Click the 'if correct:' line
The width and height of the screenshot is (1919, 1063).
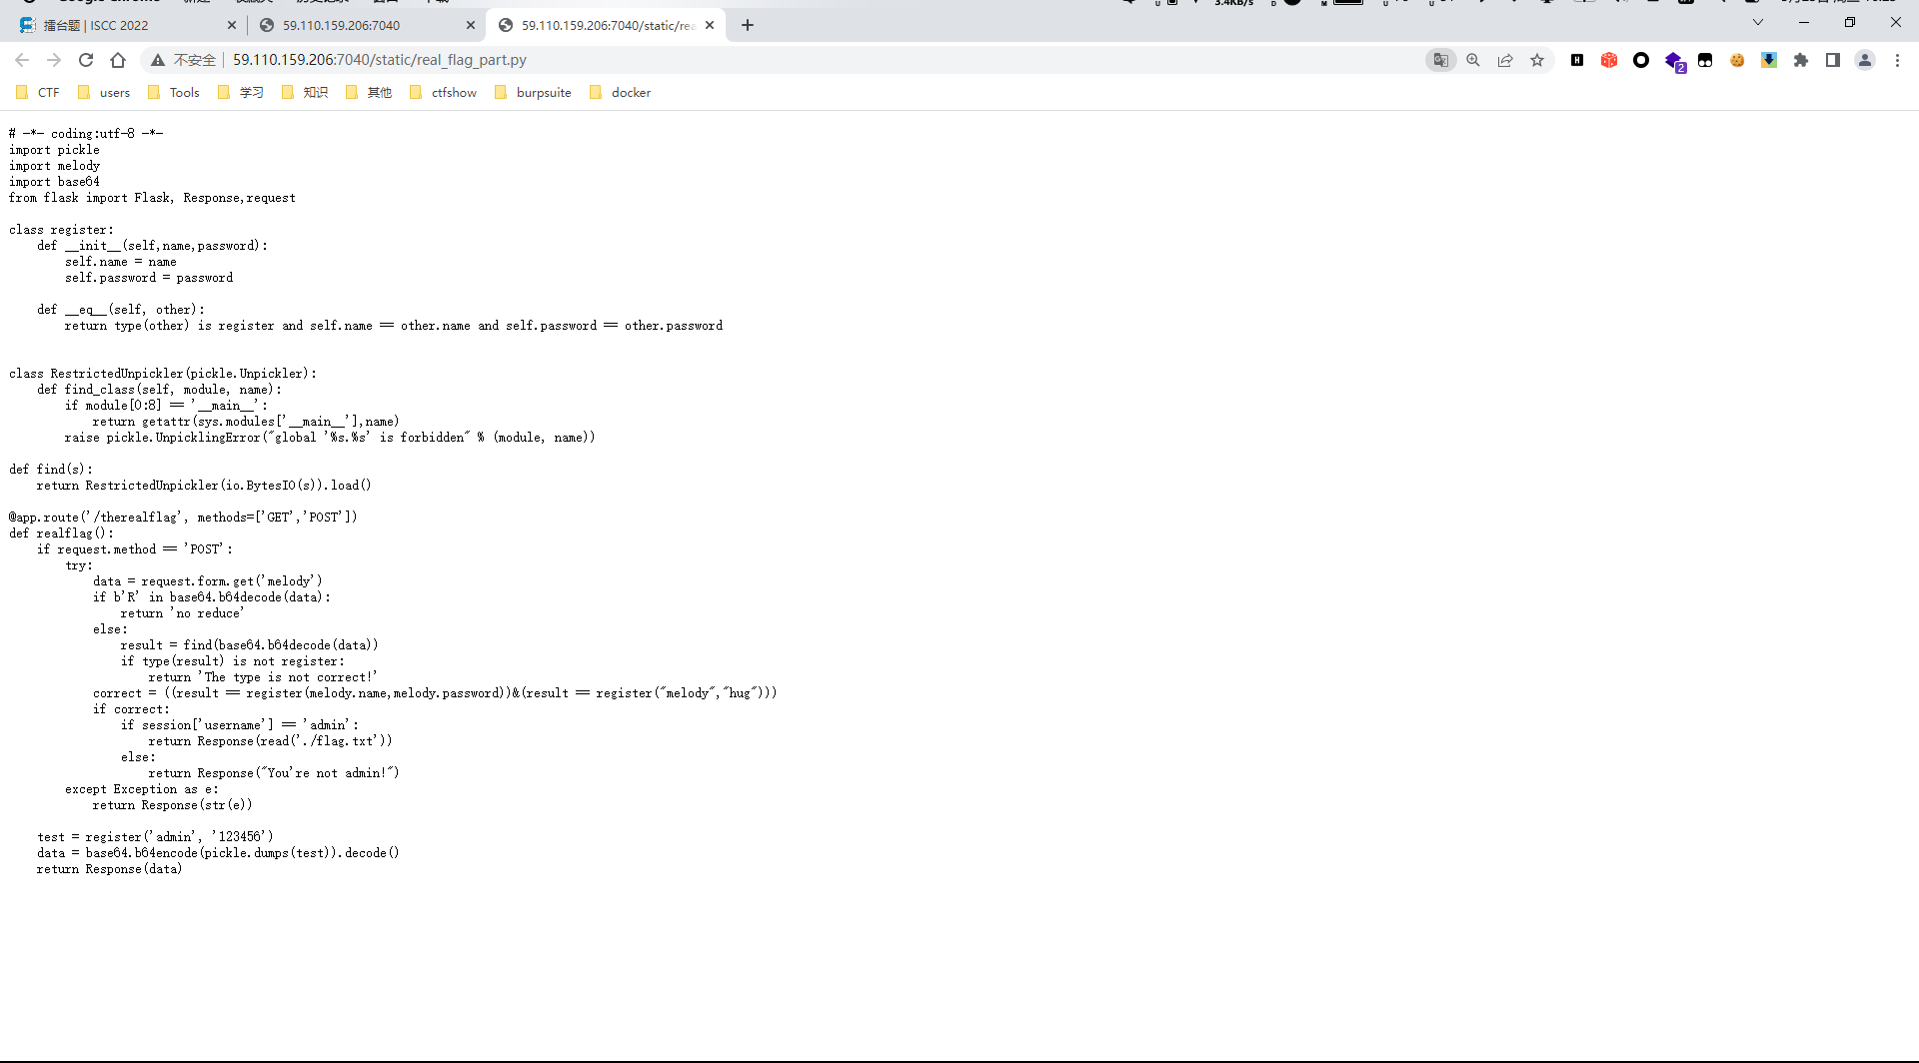coord(131,709)
